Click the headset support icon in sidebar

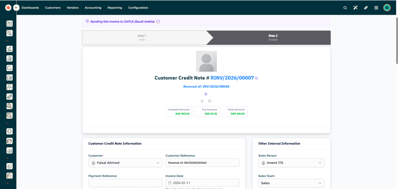(10, 131)
